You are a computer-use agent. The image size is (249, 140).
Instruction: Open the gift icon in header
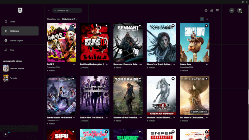pos(212,10)
